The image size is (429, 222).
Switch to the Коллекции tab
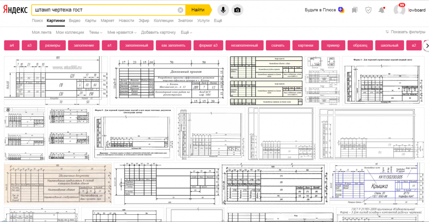(163, 21)
